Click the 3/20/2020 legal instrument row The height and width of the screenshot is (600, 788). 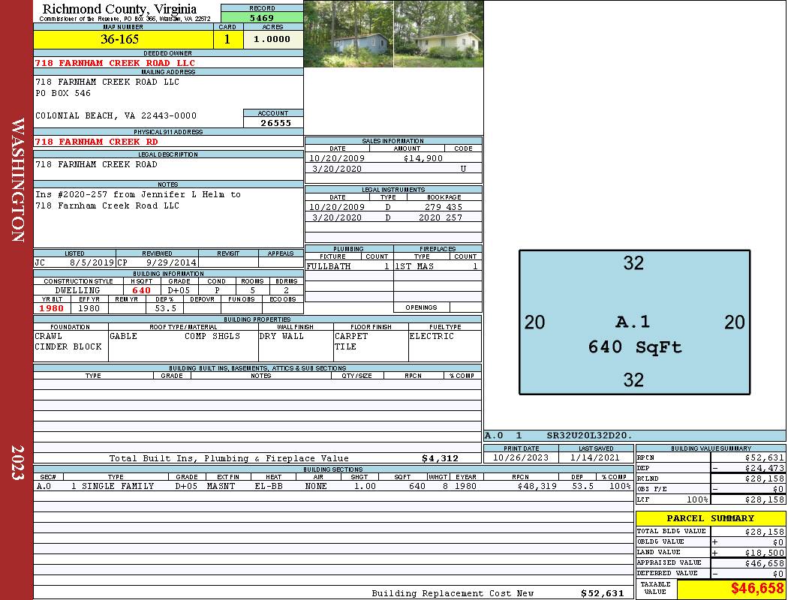(393, 217)
